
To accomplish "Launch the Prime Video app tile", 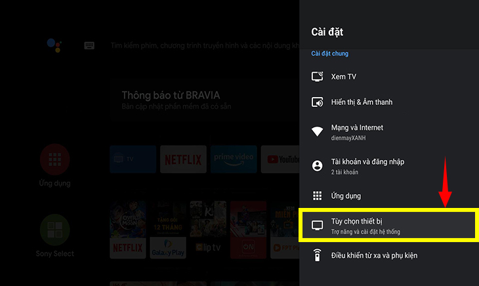I will click(x=234, y=159).
